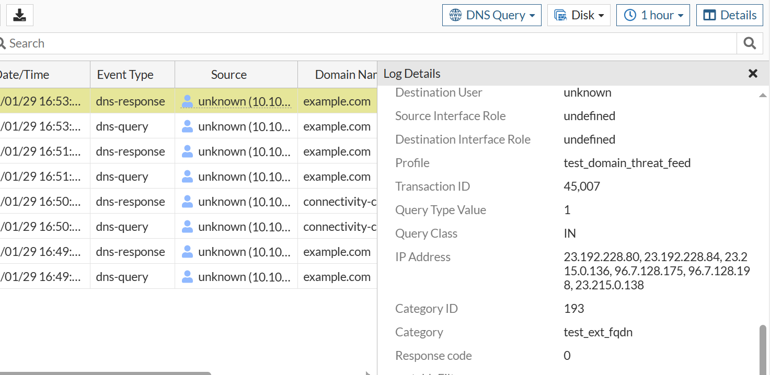Click the log table horizontal scrollbar

tap(105, 373)
